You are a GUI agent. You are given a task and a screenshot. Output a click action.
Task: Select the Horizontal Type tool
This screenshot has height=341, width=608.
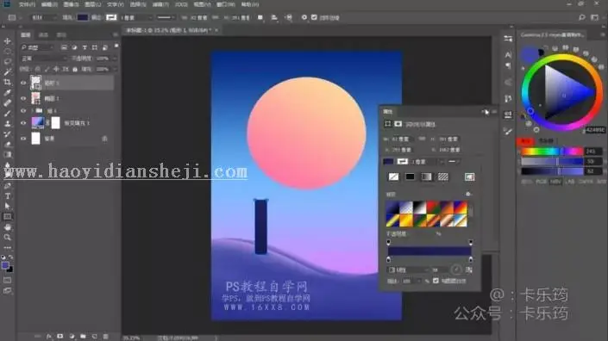coord(8,196)
